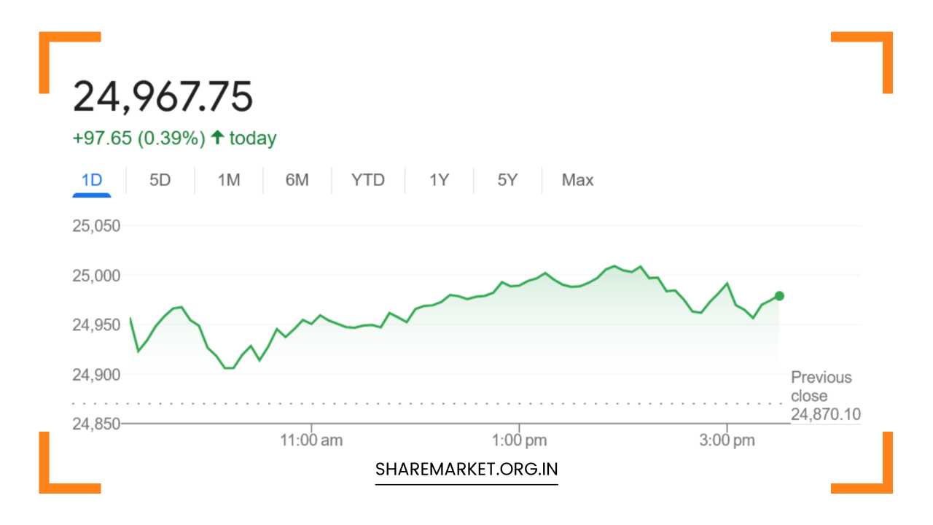933x525 pixels.
Task: Select the 5Y timeframe
Action: 507,180
